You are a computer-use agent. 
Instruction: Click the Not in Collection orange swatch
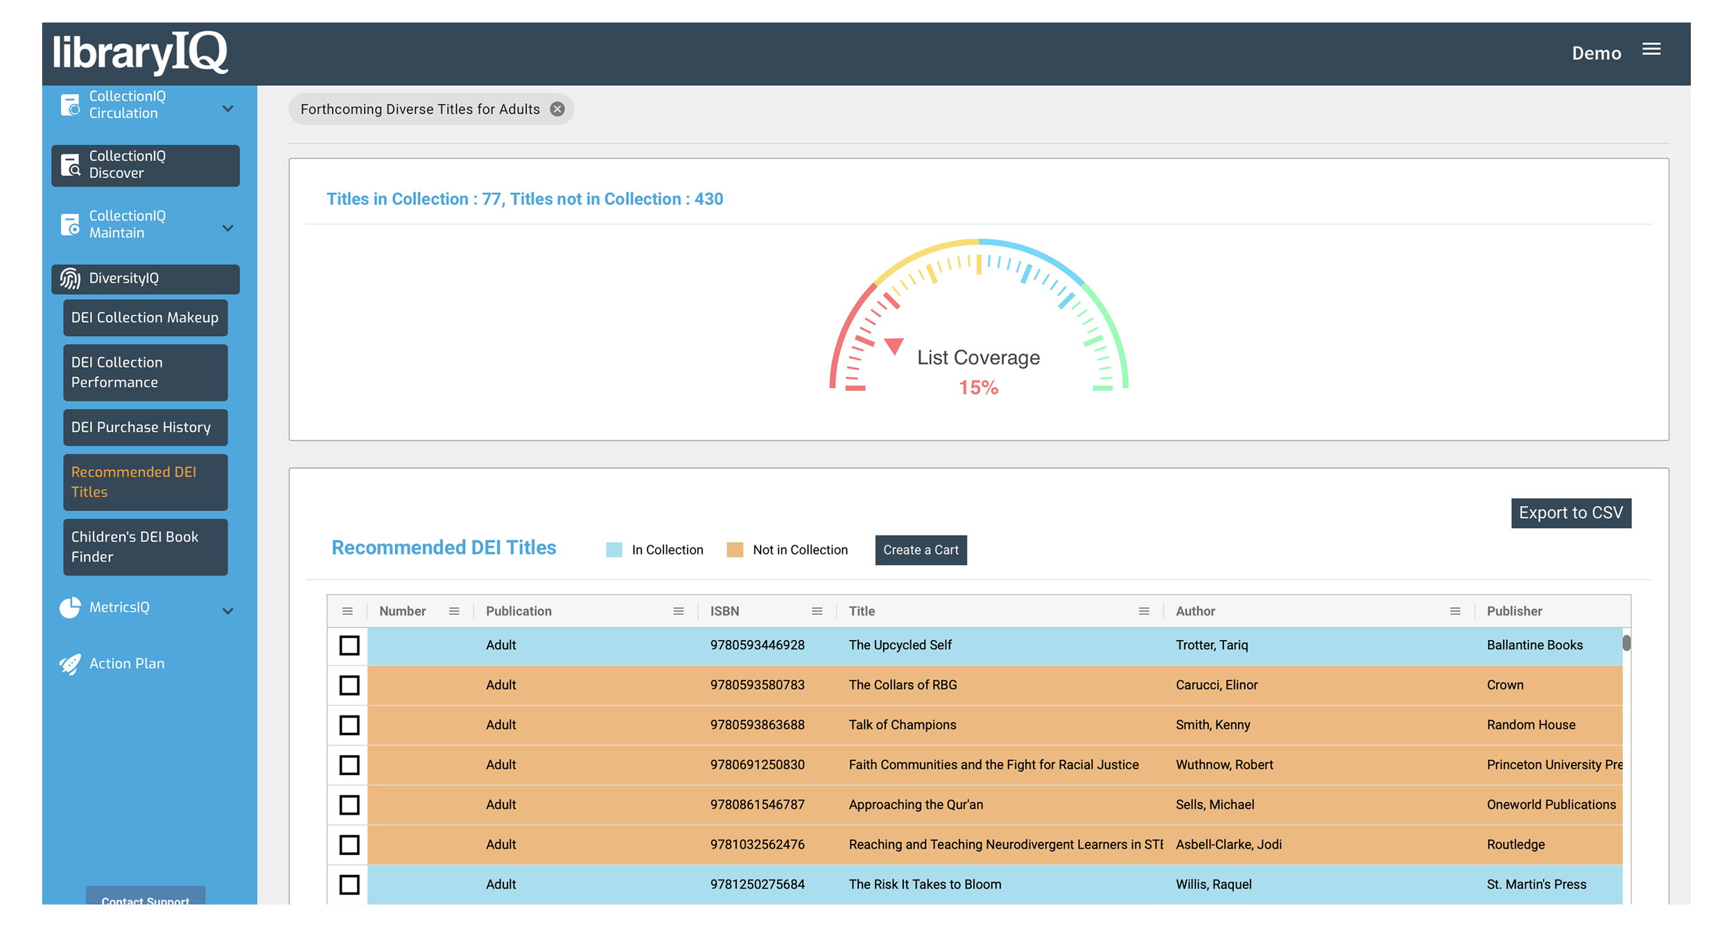tap(735, 550)
